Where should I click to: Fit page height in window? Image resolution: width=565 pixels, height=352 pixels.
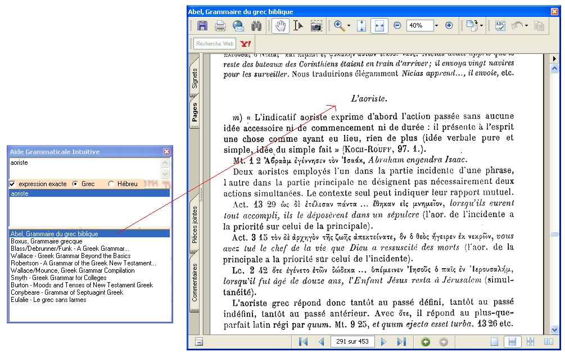(361, 25)
